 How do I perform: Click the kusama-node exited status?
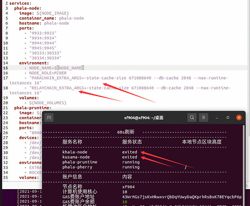point(129,157)
